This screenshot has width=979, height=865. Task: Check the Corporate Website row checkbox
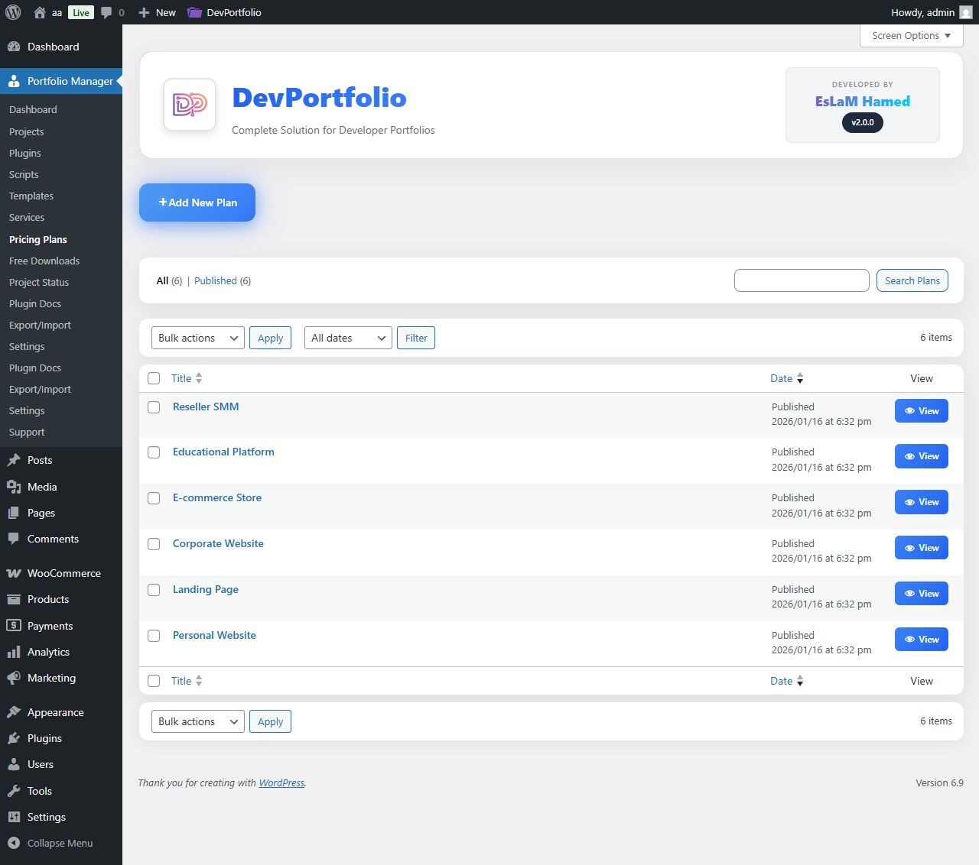(x=154, y=544)
